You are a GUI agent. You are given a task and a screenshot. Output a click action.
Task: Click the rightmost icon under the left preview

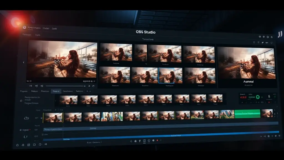93,86
